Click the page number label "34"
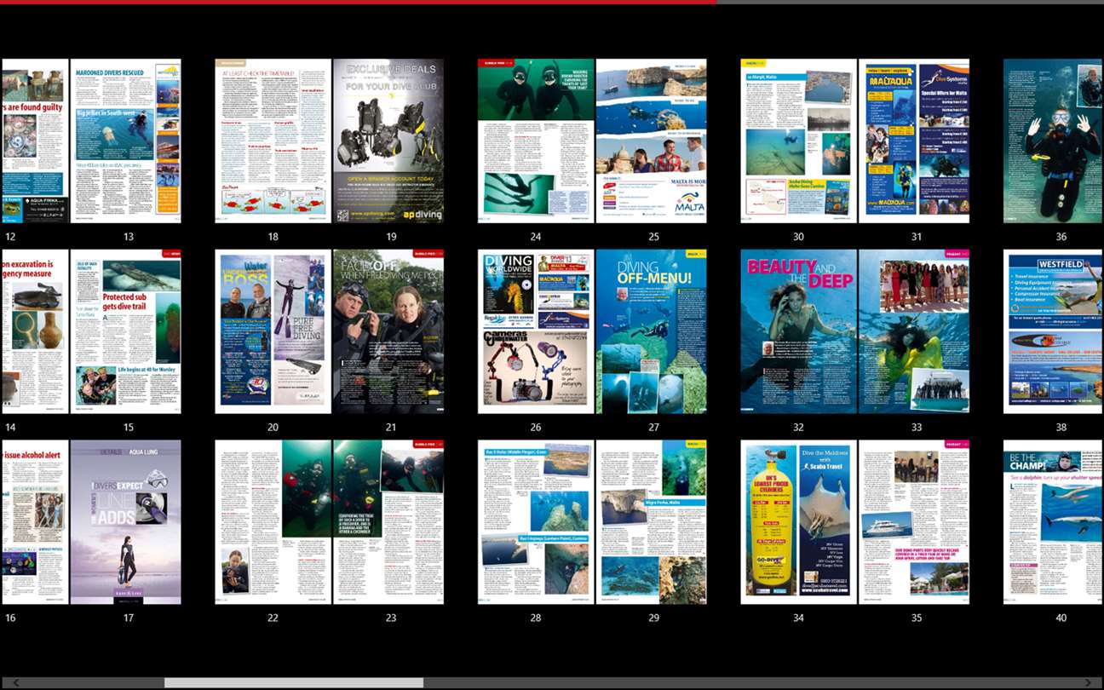 798,618
